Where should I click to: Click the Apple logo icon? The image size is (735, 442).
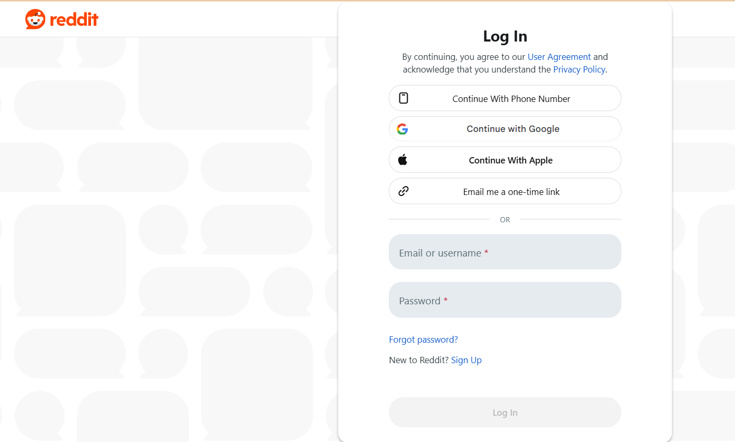tap(402, 160)
